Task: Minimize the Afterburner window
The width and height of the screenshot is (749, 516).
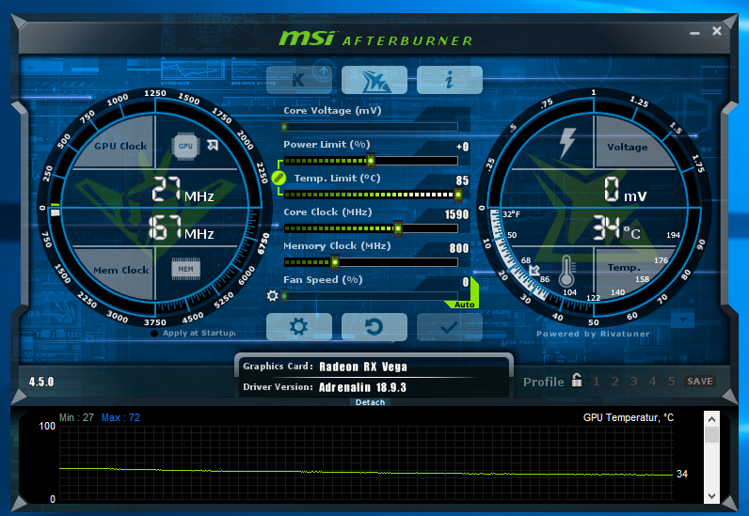Action: [695, 33]
